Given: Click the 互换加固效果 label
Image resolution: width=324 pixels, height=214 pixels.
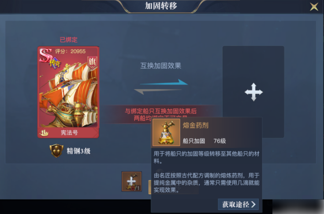Looking at the screenshot, I should pos(161,66).
